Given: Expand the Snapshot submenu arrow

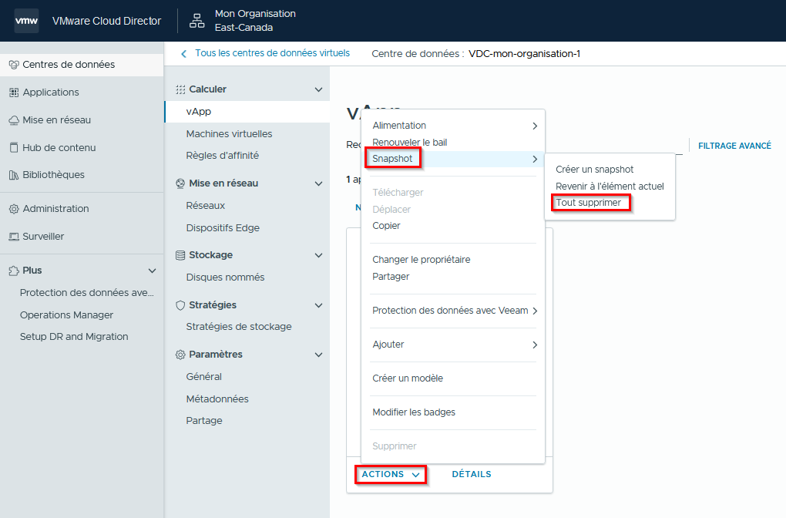Looking at the screenshot, I should [535, 159].
